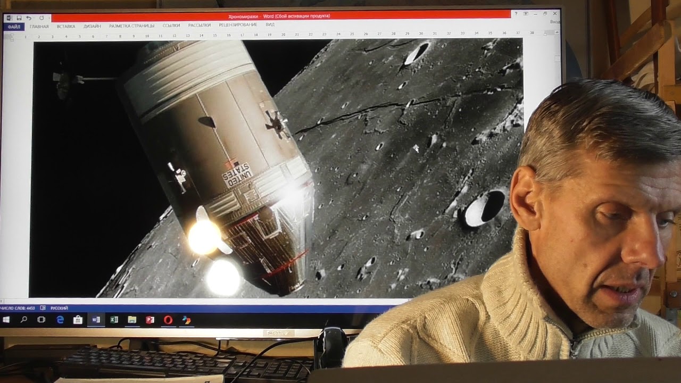Image resolution: width=681 pixels, height=383 pixels.
Task: Click the РУССКИЙ language indicator
Action: pyautogui.click(x=59, y=308)
